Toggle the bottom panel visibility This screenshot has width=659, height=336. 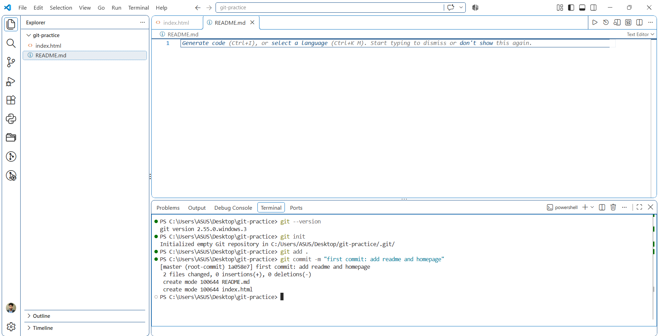(582, 8)
